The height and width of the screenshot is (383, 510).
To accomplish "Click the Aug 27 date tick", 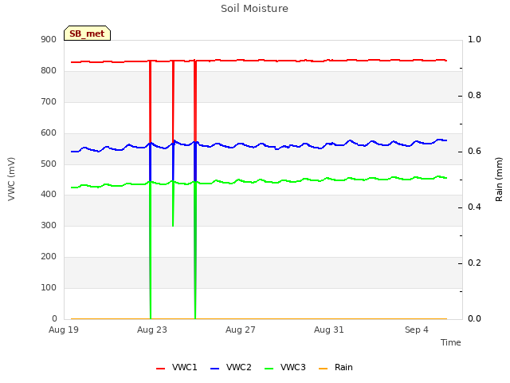I will point(241,330).
